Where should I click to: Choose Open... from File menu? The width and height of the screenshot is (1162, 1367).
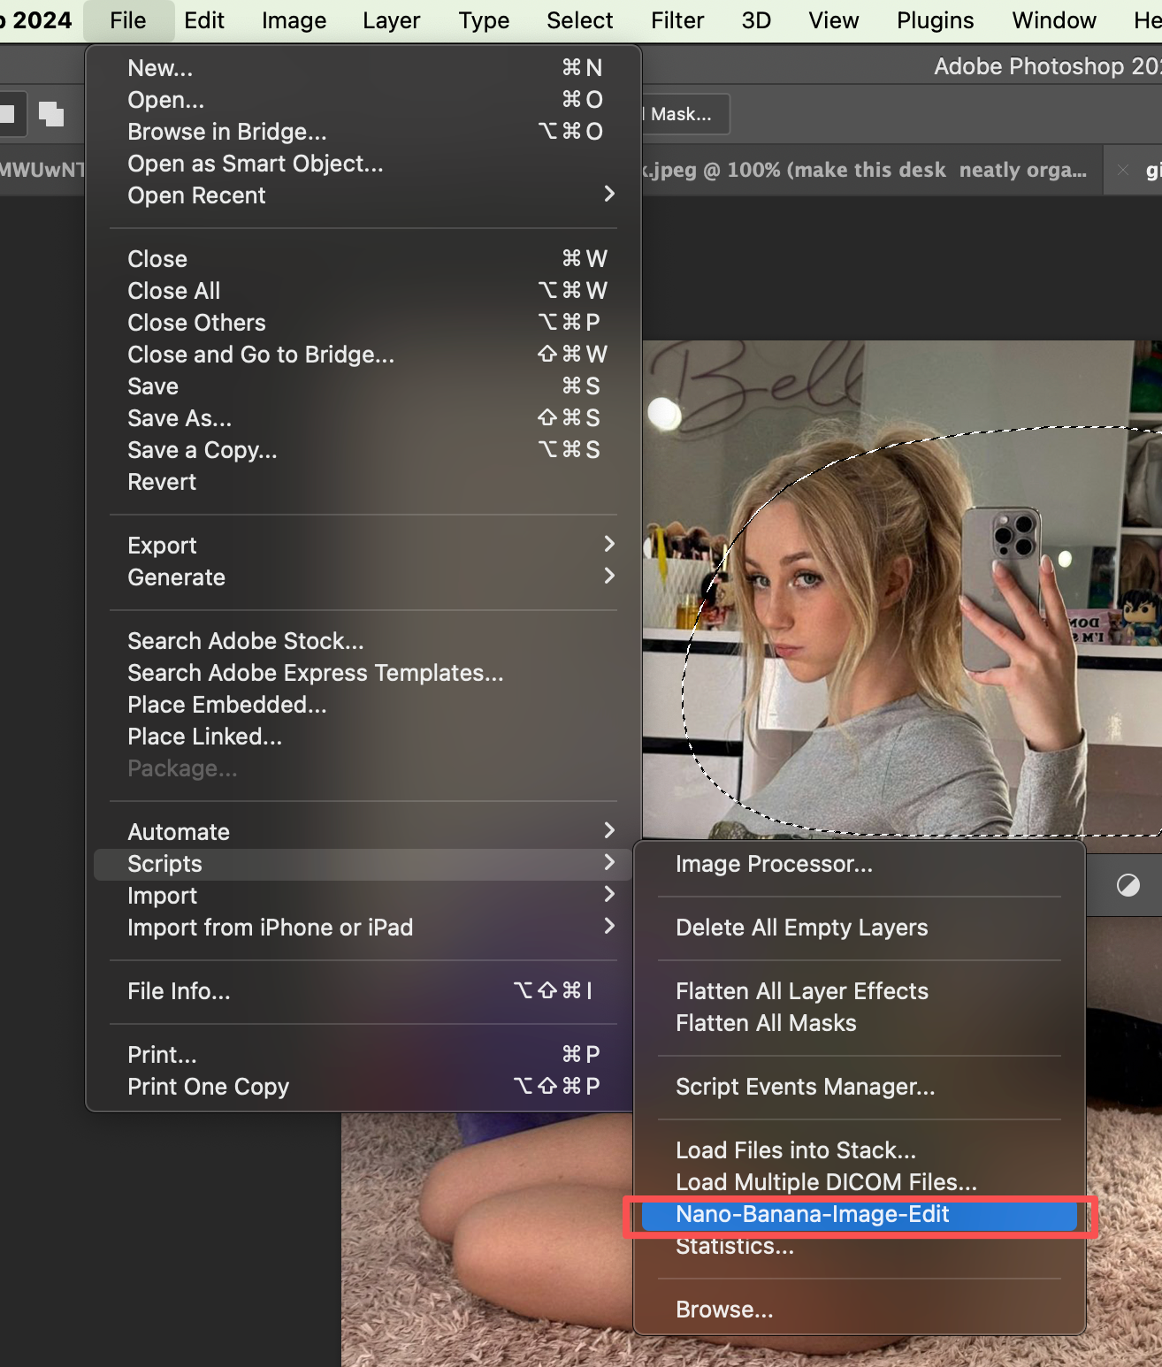(363, 100)
